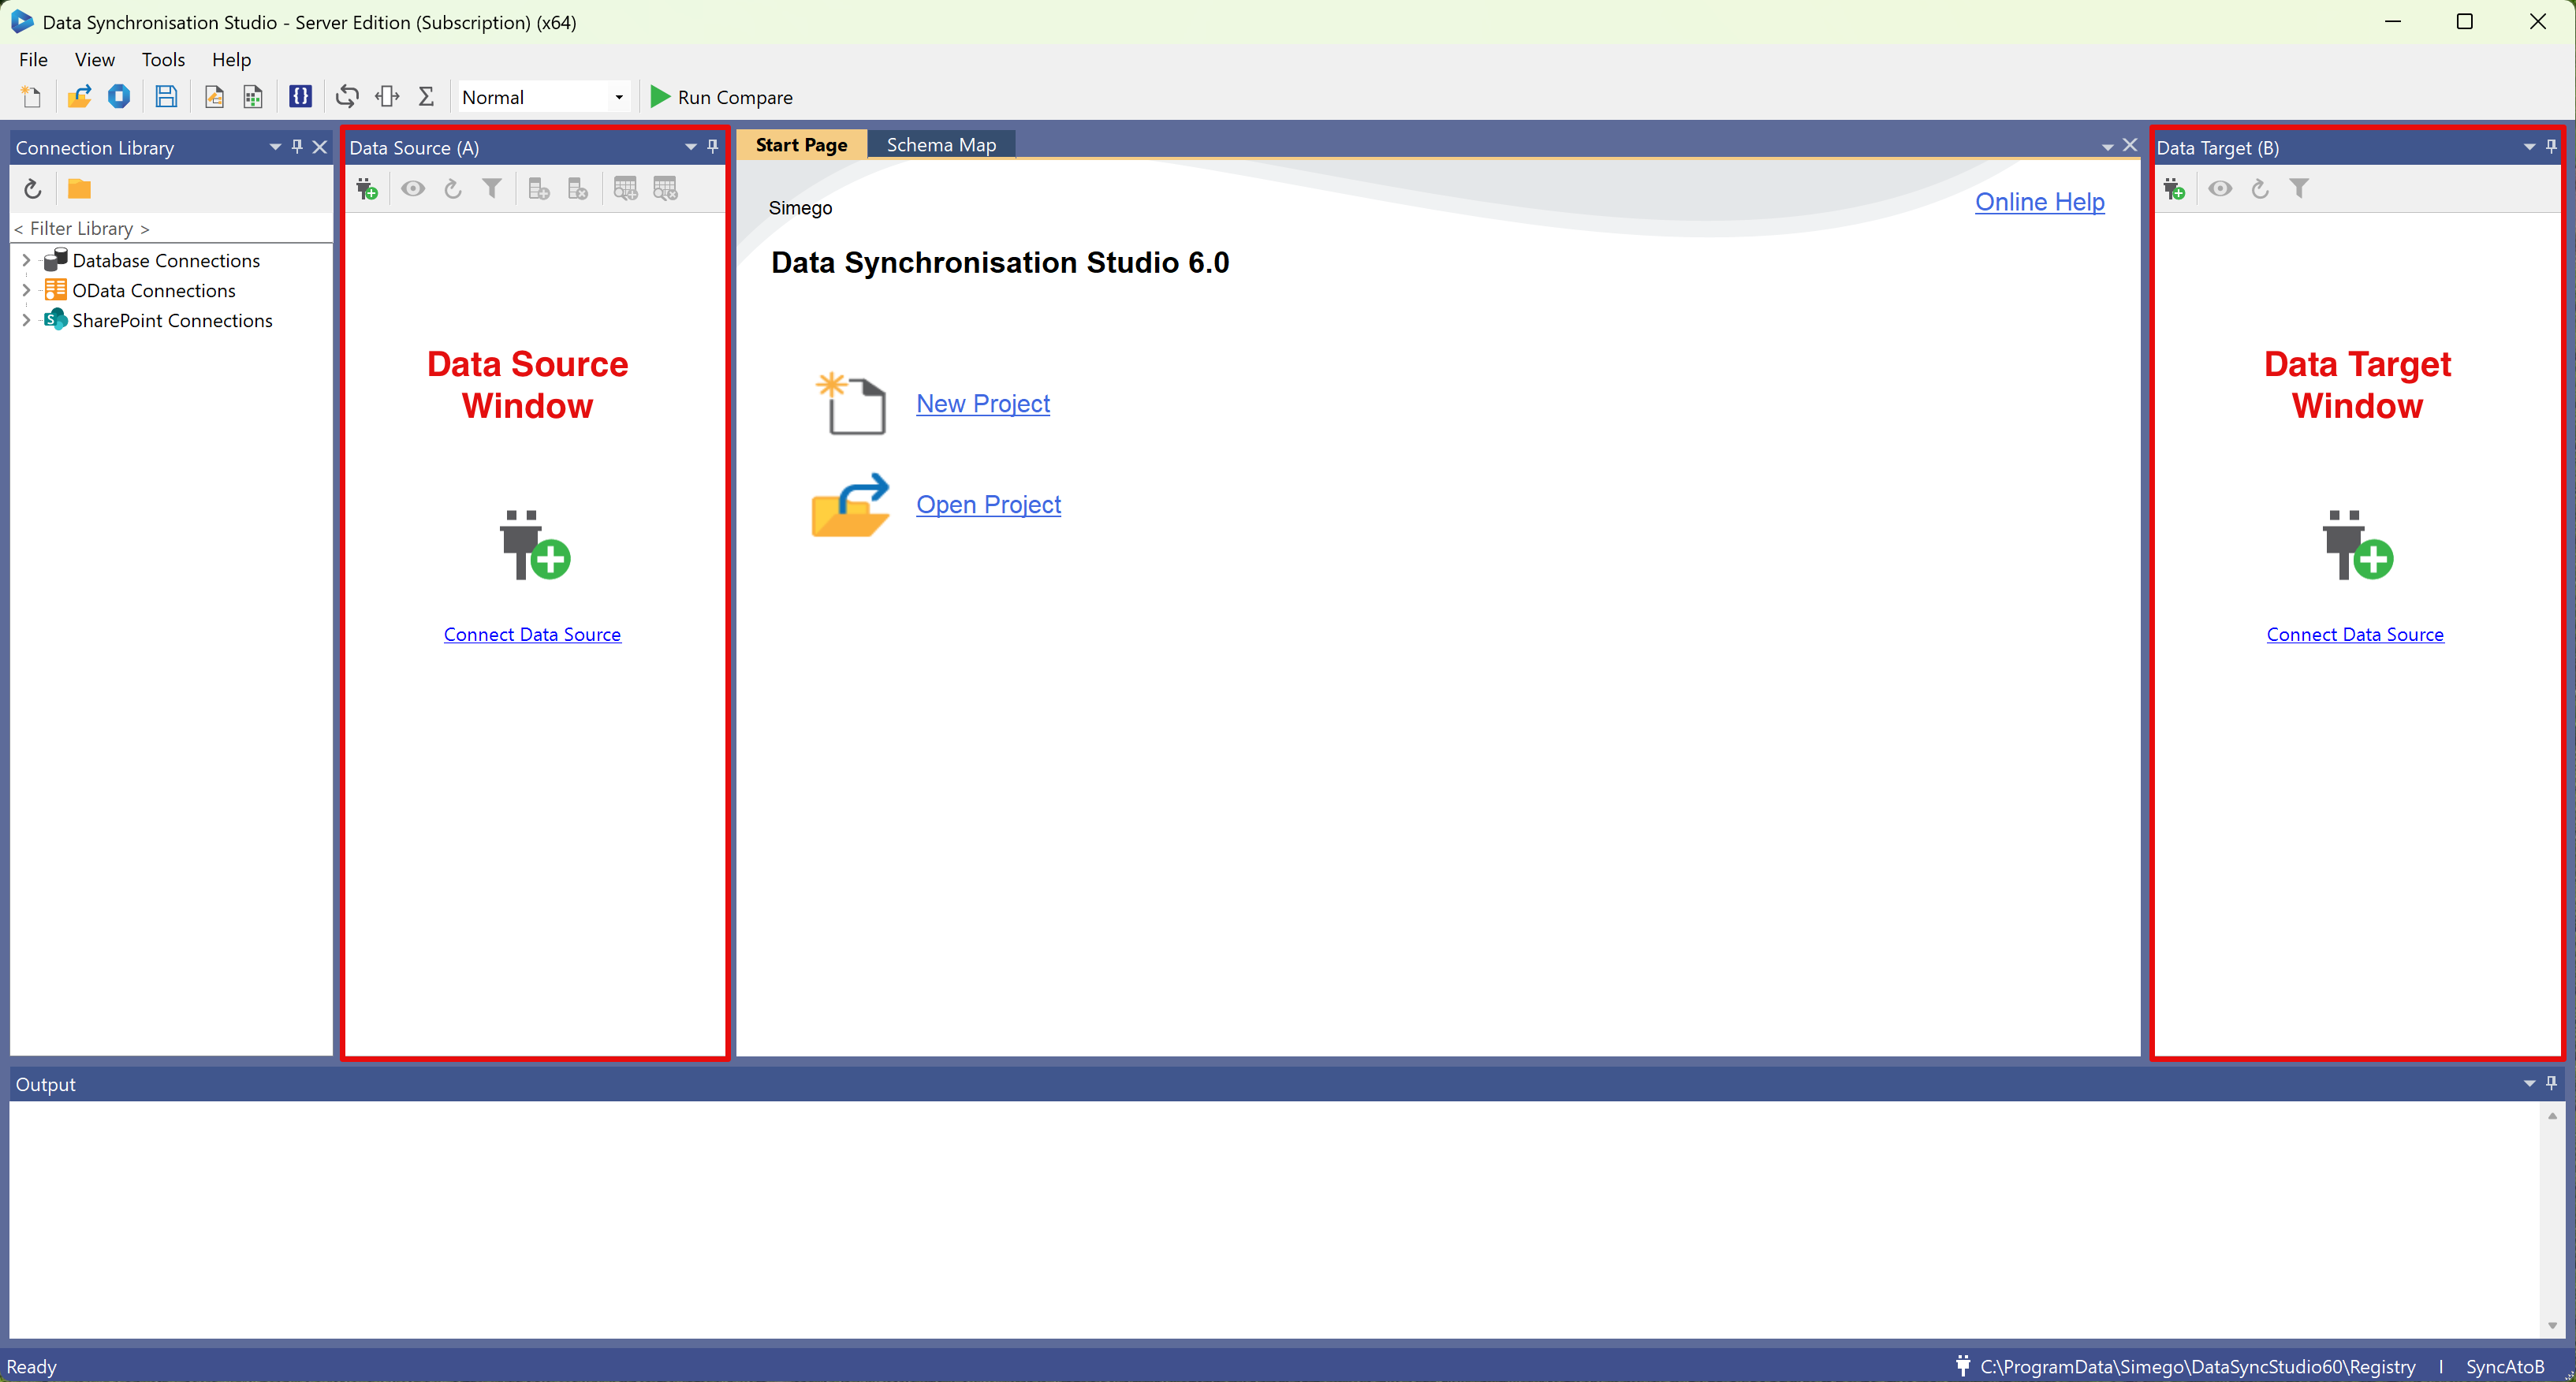The width and height of the screenshot is (2576, 1382).
Task: Click the document with green grid icon
Action: 253,97
